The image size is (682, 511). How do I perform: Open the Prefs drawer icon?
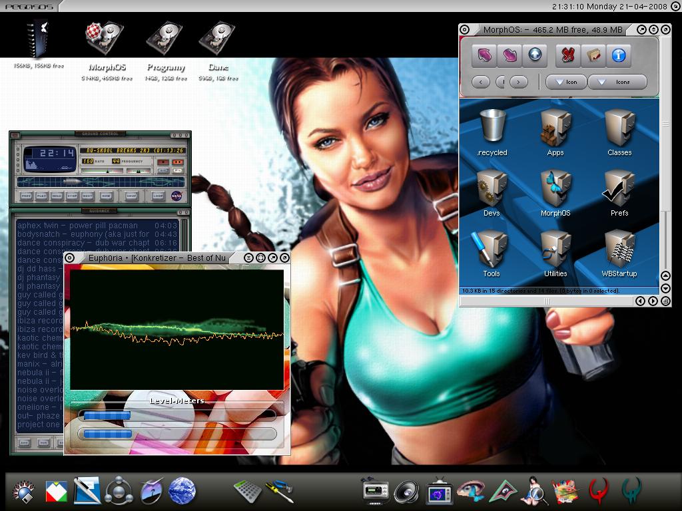pyautogui.click(x=619, y=194)
